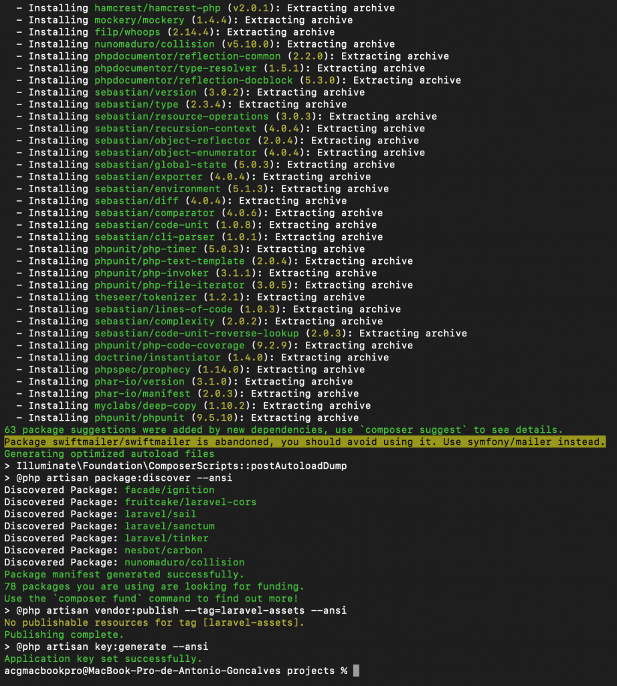This screenshot has height=686, width=617.
Task: Click Application key set successfully line
Action: (x=103, y=659)
